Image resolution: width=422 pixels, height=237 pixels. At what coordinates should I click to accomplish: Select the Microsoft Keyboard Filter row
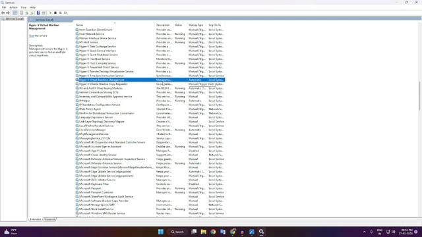[x=150, y=184]
